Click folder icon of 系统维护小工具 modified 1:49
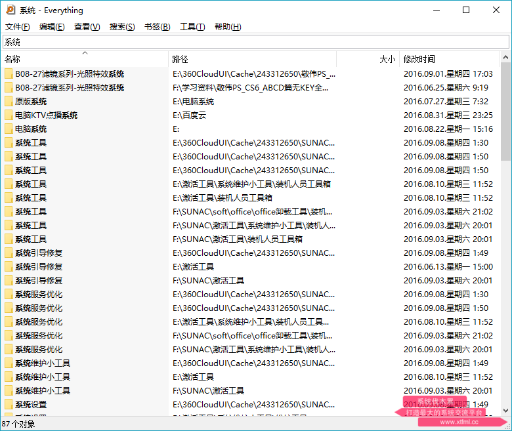The height and width of the screenshot is (431, 512). pos(9,363)
